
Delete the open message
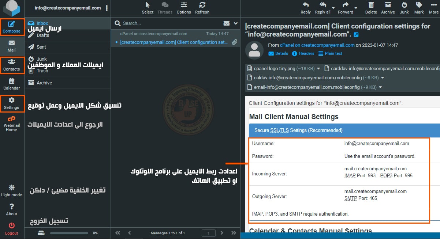371,8
